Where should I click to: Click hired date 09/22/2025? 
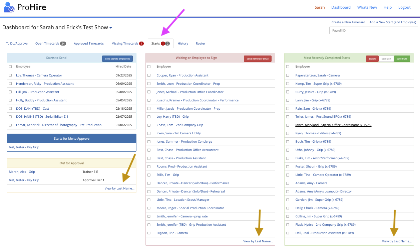(x=124, y=75)
